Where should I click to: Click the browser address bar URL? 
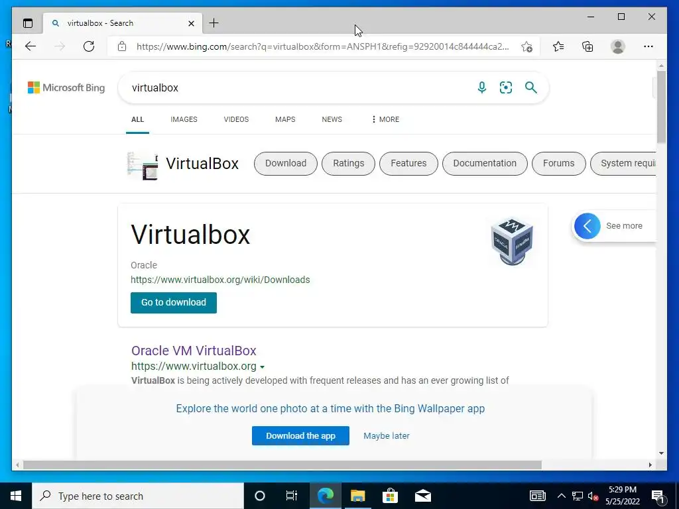coord(323,46)
